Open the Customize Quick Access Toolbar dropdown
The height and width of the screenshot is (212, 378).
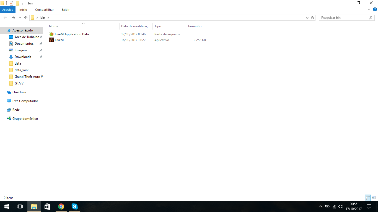point(22,4)
